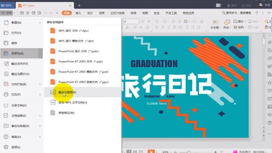This screenshot has height=153, width=272.
Task: Choose 输出为视频(V) export option
Action: 82,92
